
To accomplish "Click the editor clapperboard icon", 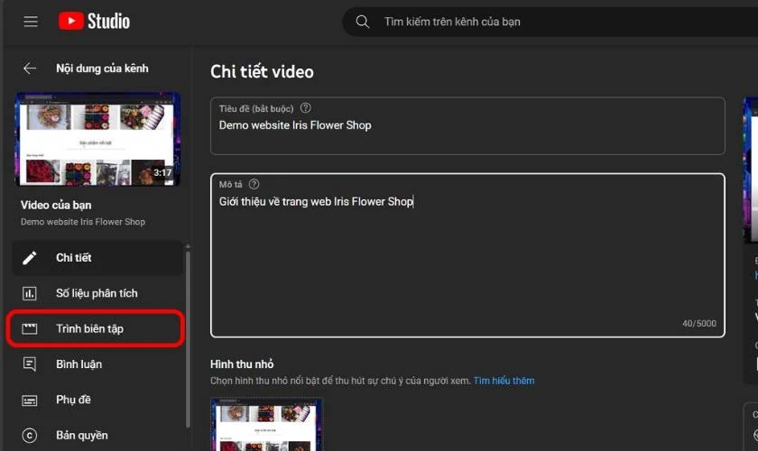I will pos(30,329).
